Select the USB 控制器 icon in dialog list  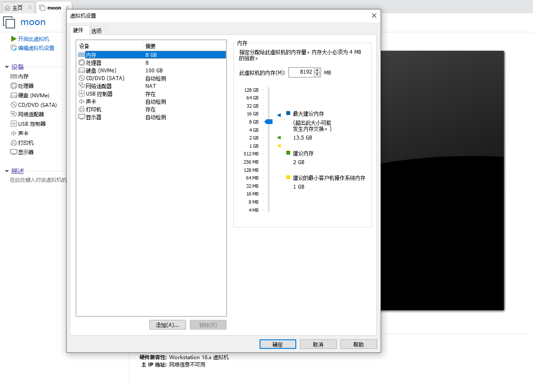82,94
